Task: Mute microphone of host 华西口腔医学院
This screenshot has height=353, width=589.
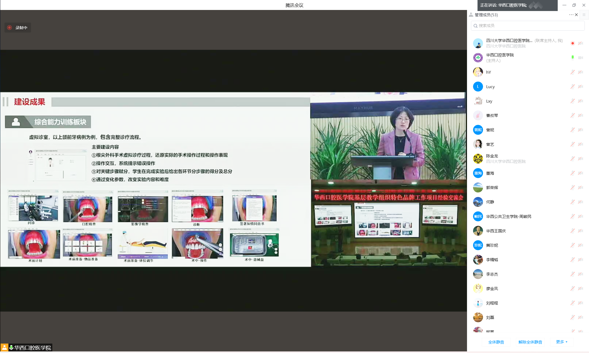Action: pyautogui.click(x=572, y=57)
